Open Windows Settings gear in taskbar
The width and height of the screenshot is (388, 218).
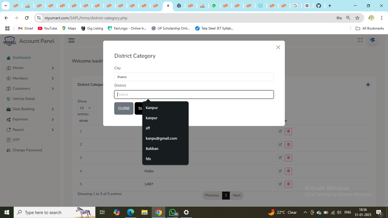click(x=186, y=212)
